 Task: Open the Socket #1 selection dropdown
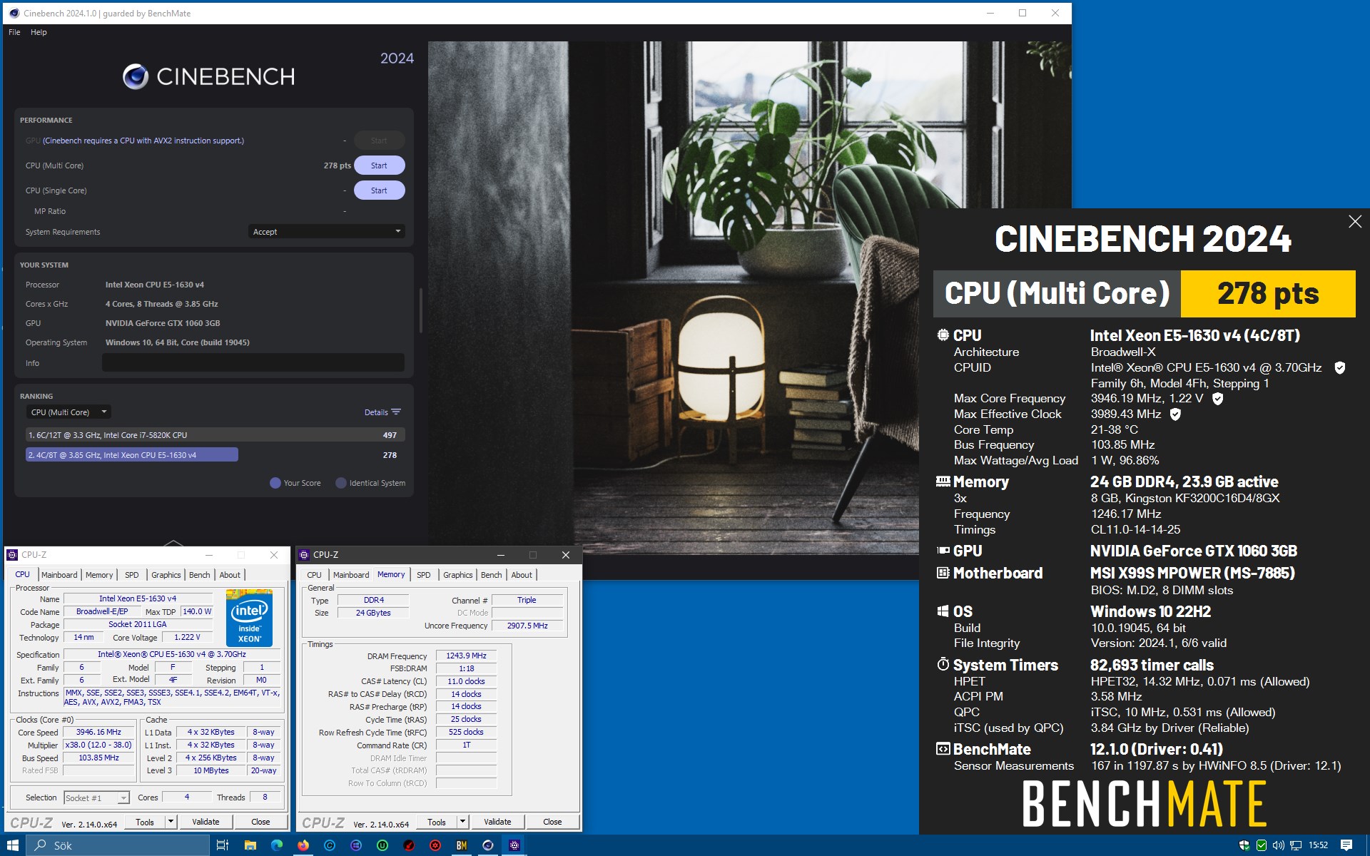[x=96, y=798]
